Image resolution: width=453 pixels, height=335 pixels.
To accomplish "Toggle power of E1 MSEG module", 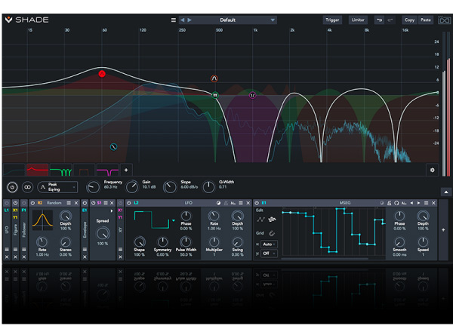I will (x=257, y=203).
